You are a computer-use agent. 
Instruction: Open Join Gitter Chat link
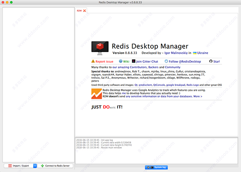(x=147, y=61)
